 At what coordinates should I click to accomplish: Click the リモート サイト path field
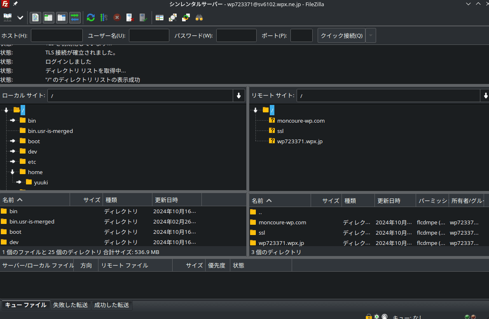388,95
